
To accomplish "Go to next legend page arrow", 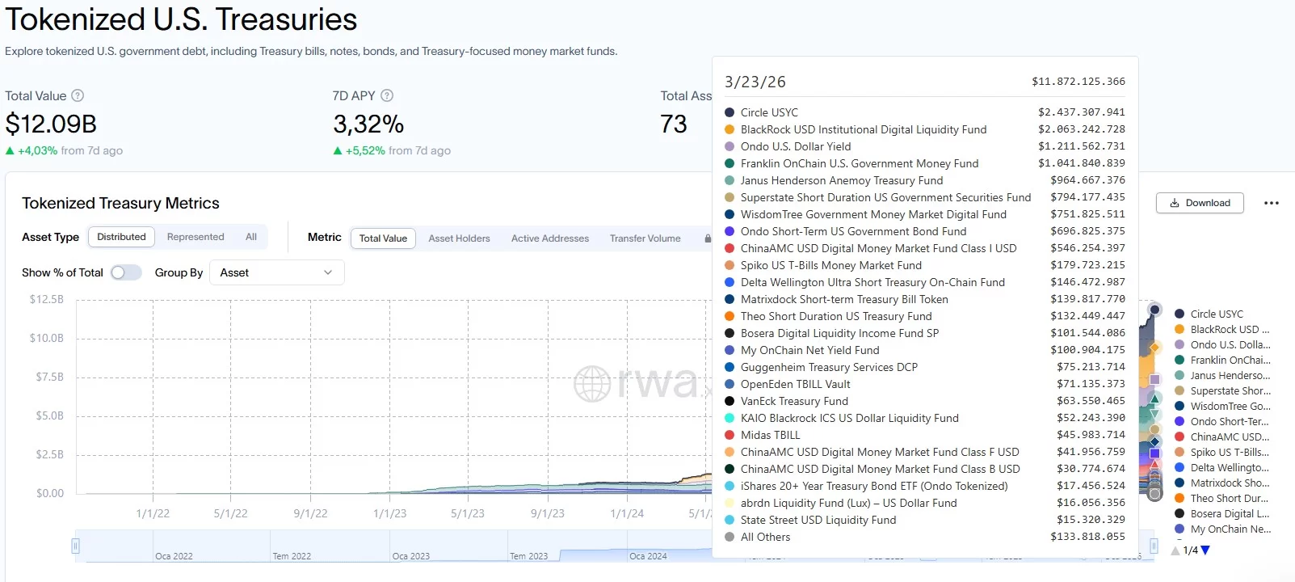I will (1205, 550).
